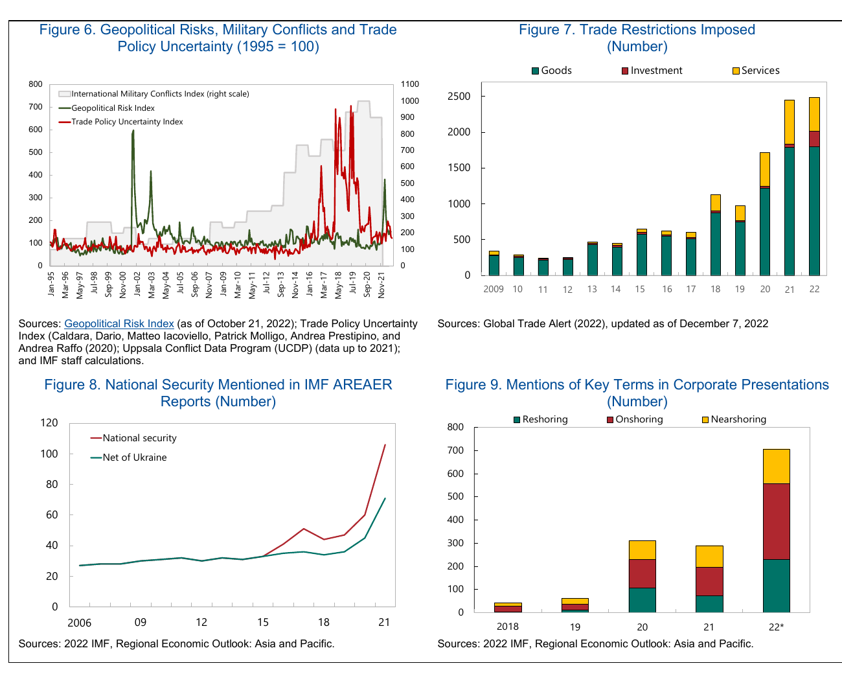
Task: Click the 20 bar in Figure 7
Action: (x=765, y=214)
